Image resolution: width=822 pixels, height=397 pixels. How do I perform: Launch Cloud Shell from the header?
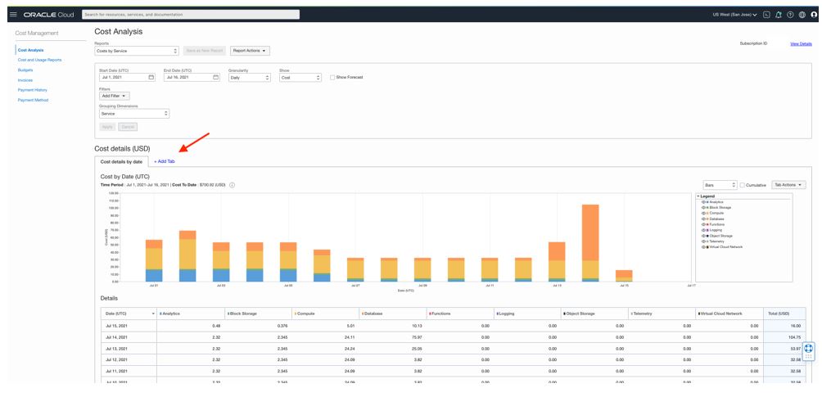pyautogui.click(x=766, y=15)
